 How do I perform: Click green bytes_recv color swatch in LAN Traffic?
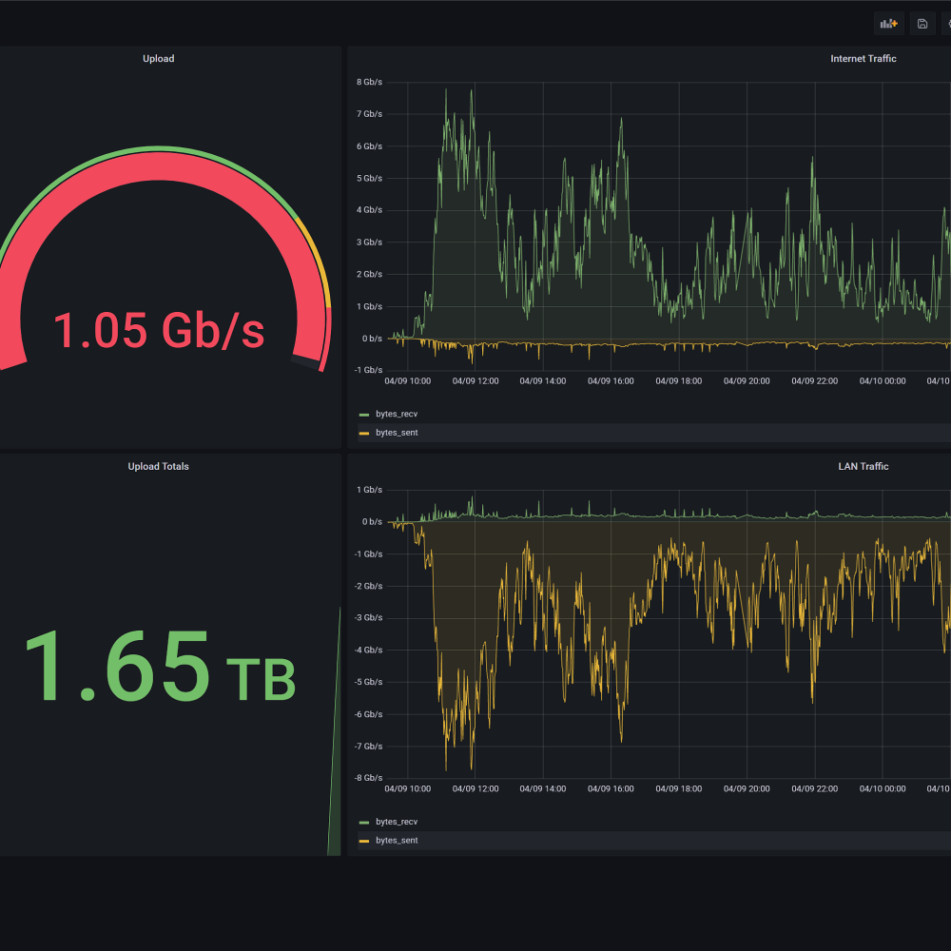tap(363, 823)
